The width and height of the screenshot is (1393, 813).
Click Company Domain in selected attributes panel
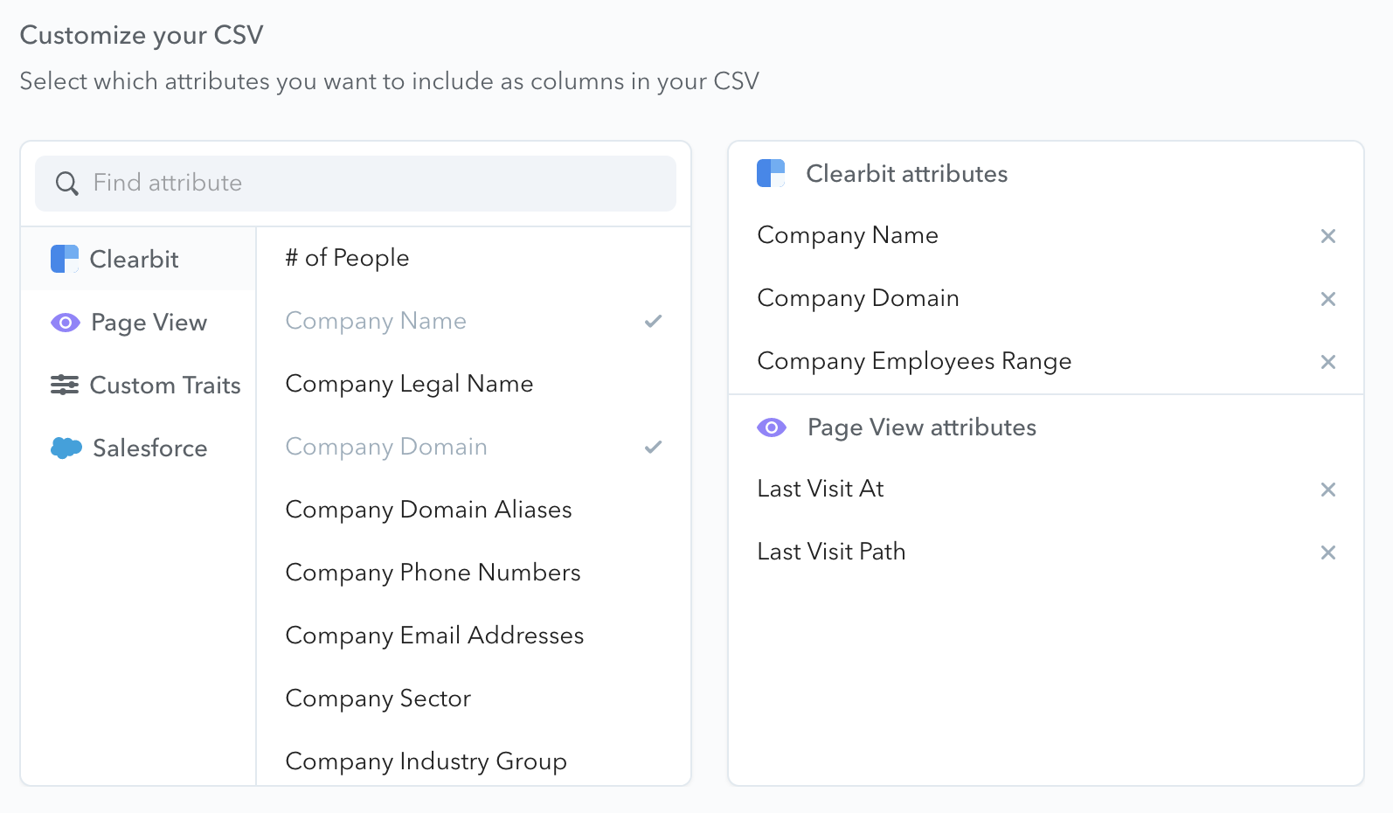click(858, 298)
